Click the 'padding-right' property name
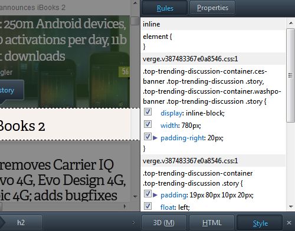295x231 pixels. (x=182, y=138)
